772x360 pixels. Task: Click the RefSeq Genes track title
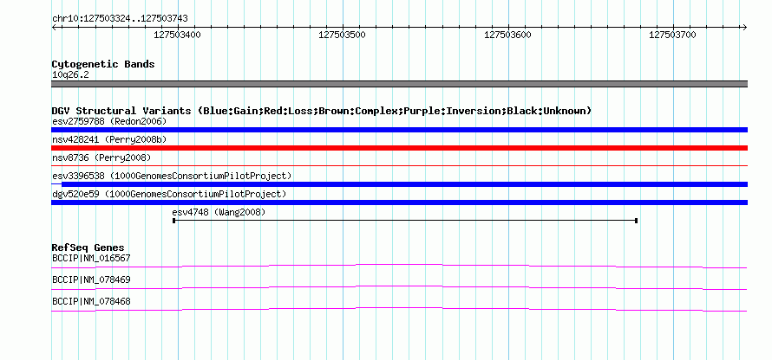(x=88, y=247)
